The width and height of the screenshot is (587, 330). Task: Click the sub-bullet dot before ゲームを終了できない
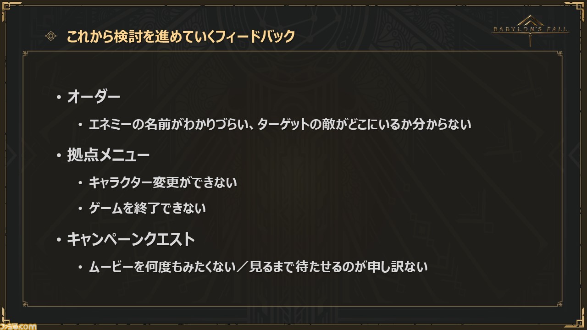[80, 209]
